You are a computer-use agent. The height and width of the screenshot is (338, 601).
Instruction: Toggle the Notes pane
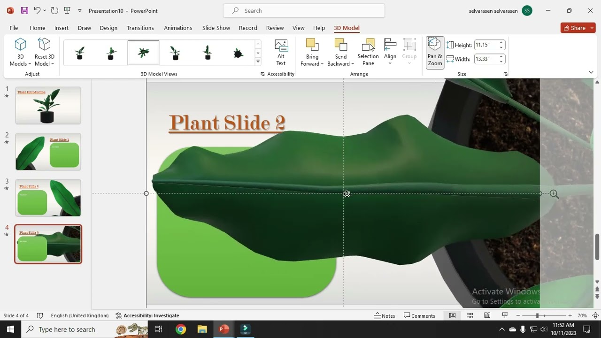coord(385,315)
